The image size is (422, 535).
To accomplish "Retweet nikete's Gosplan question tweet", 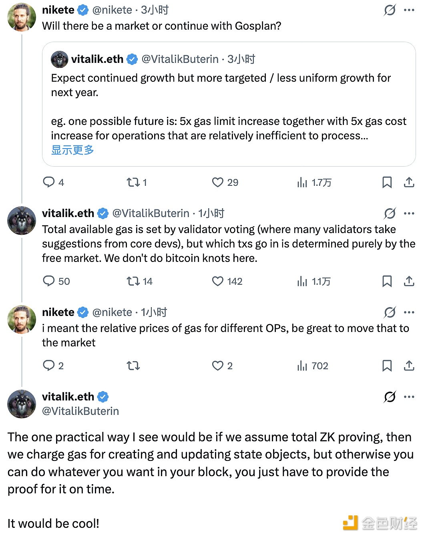I will click(x=133, y=183).
